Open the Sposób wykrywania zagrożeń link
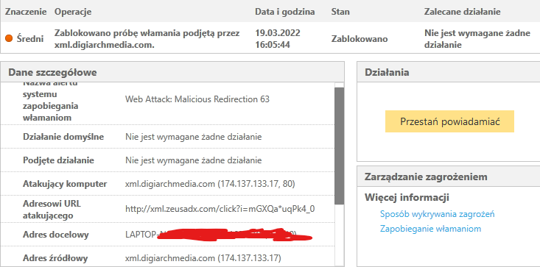 (x=438, y=214)
